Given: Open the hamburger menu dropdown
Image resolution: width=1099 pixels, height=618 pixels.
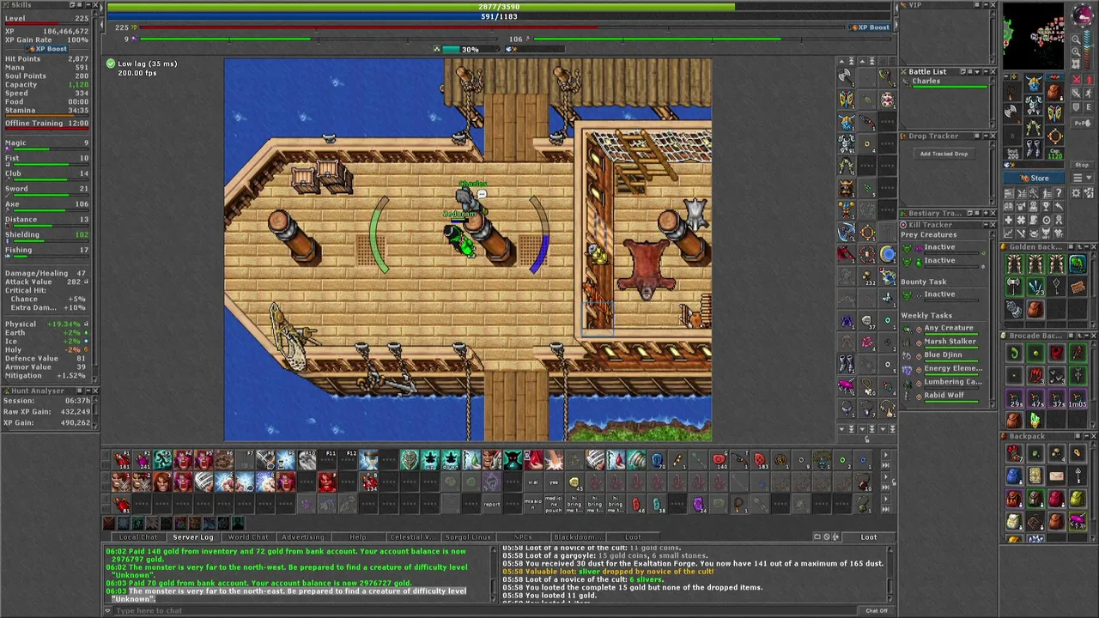Looking at the screenshot, I should (1083, 178).
